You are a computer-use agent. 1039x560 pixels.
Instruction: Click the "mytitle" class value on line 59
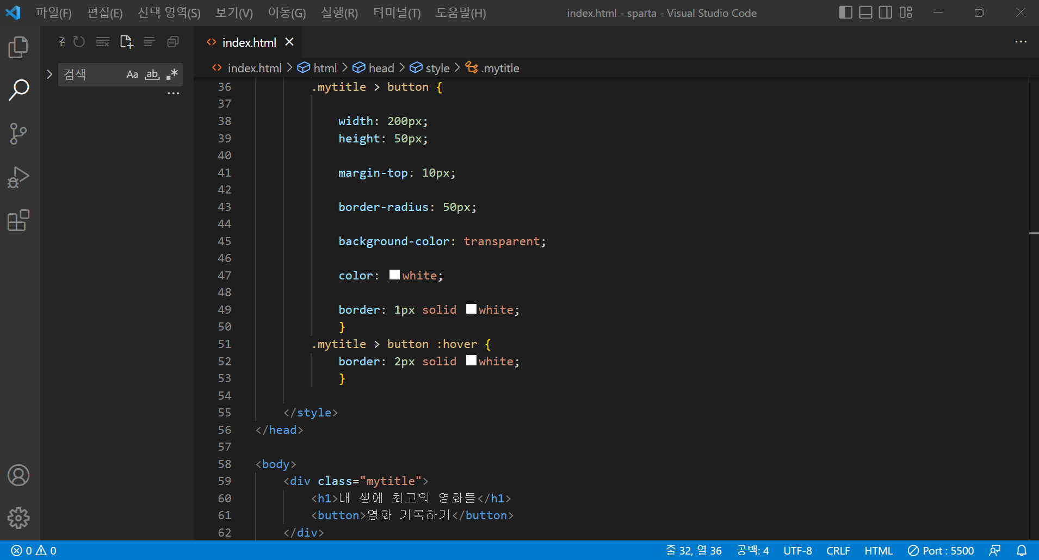[x=391, y=481]
